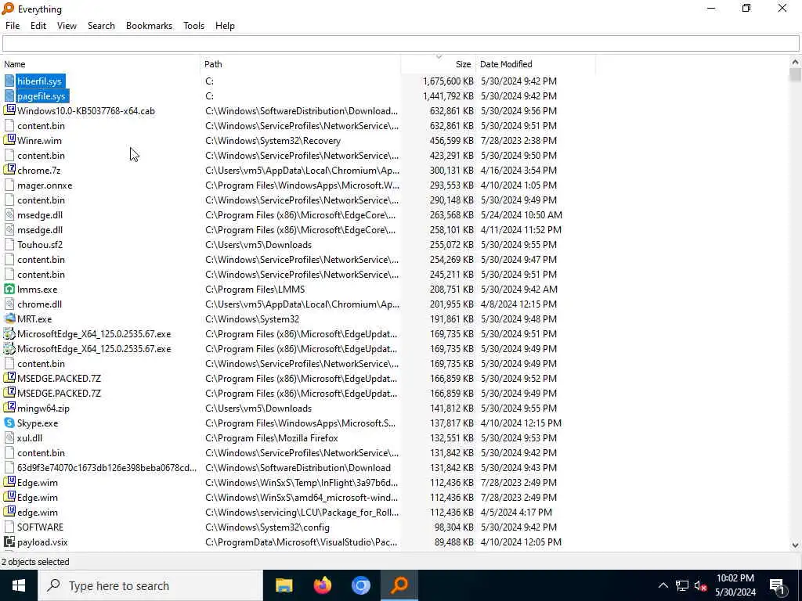This screenshot has width=802, height=601.
Task: Click the Everything taskbar icon
Action: [x=399, y=585]
